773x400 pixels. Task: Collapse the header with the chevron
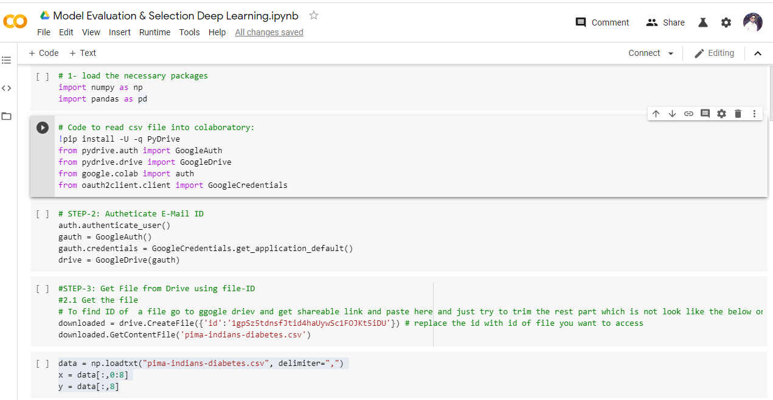click(x=758, y=53)
